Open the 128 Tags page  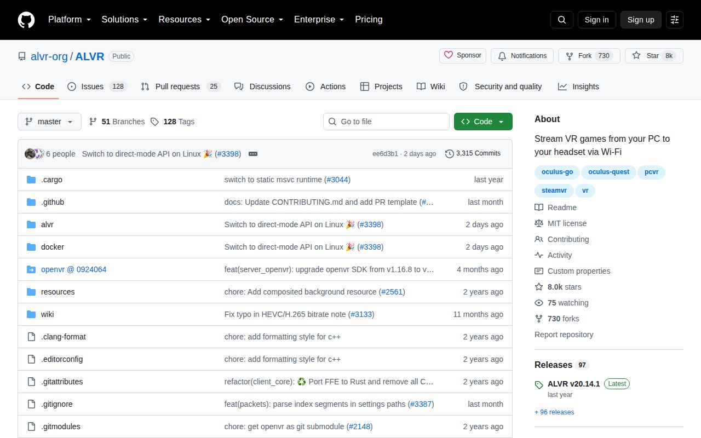[x=173, y=122]
